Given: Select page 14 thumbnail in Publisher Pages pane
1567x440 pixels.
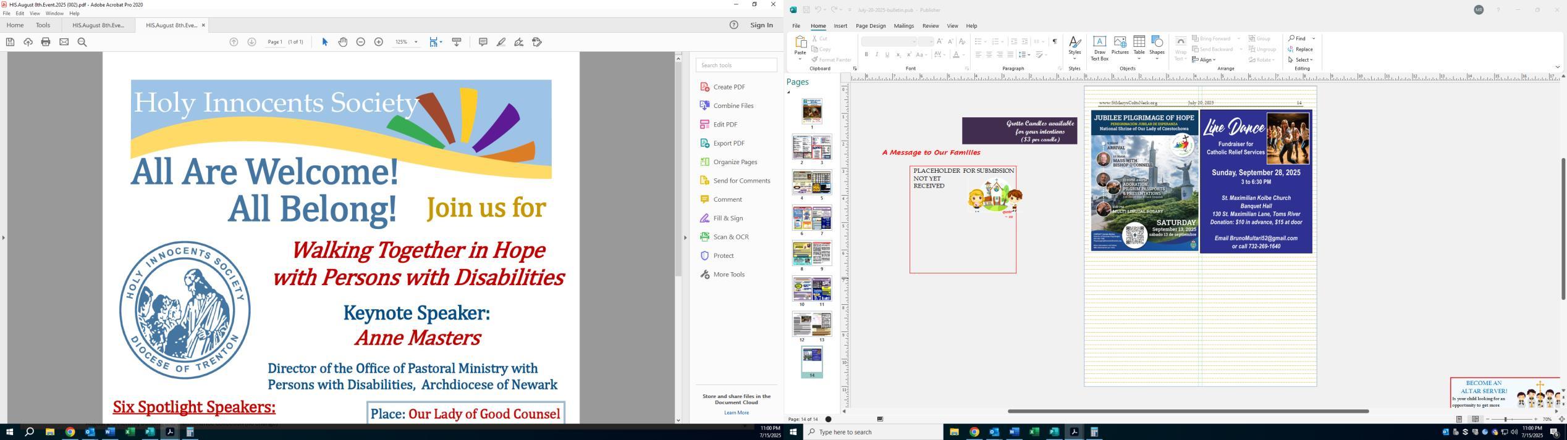Looking at the screenshot, I should pyautogui.click(x=812, y=359).
